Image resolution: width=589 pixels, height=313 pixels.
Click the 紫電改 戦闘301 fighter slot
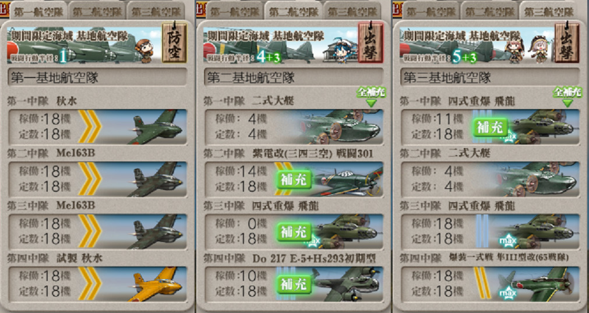pyautogui.click(x=294, y=180)
